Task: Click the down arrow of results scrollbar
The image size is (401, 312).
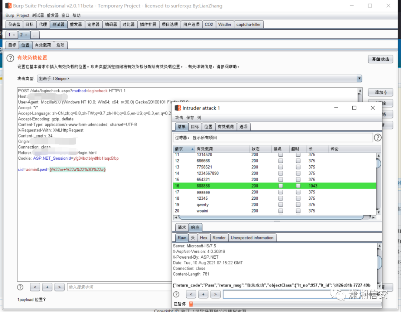Action: [x=378, y=212]
